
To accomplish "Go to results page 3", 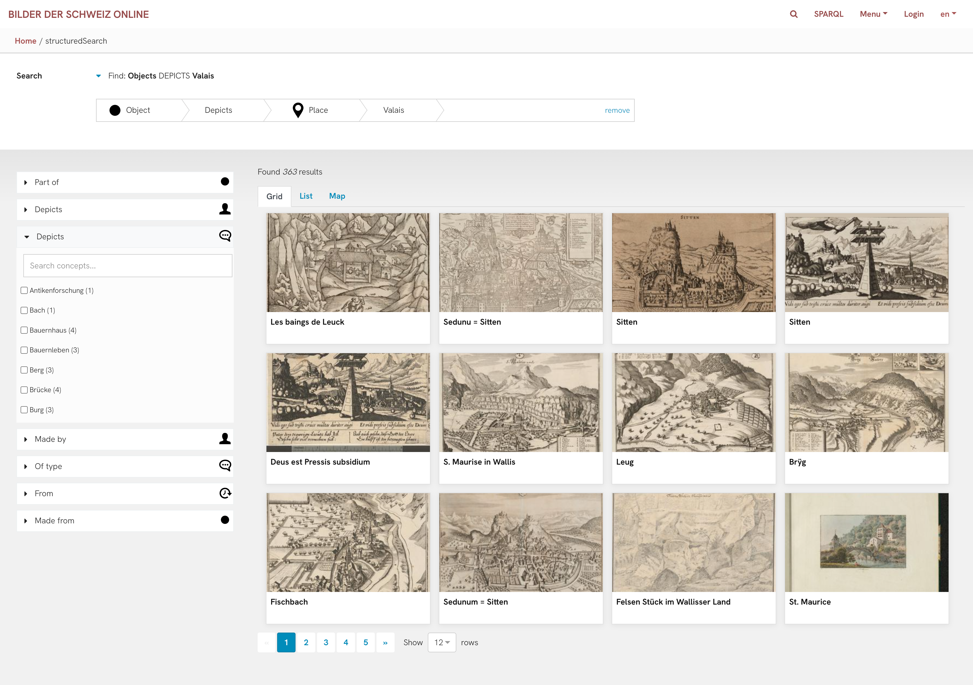I will pos(326,643).
